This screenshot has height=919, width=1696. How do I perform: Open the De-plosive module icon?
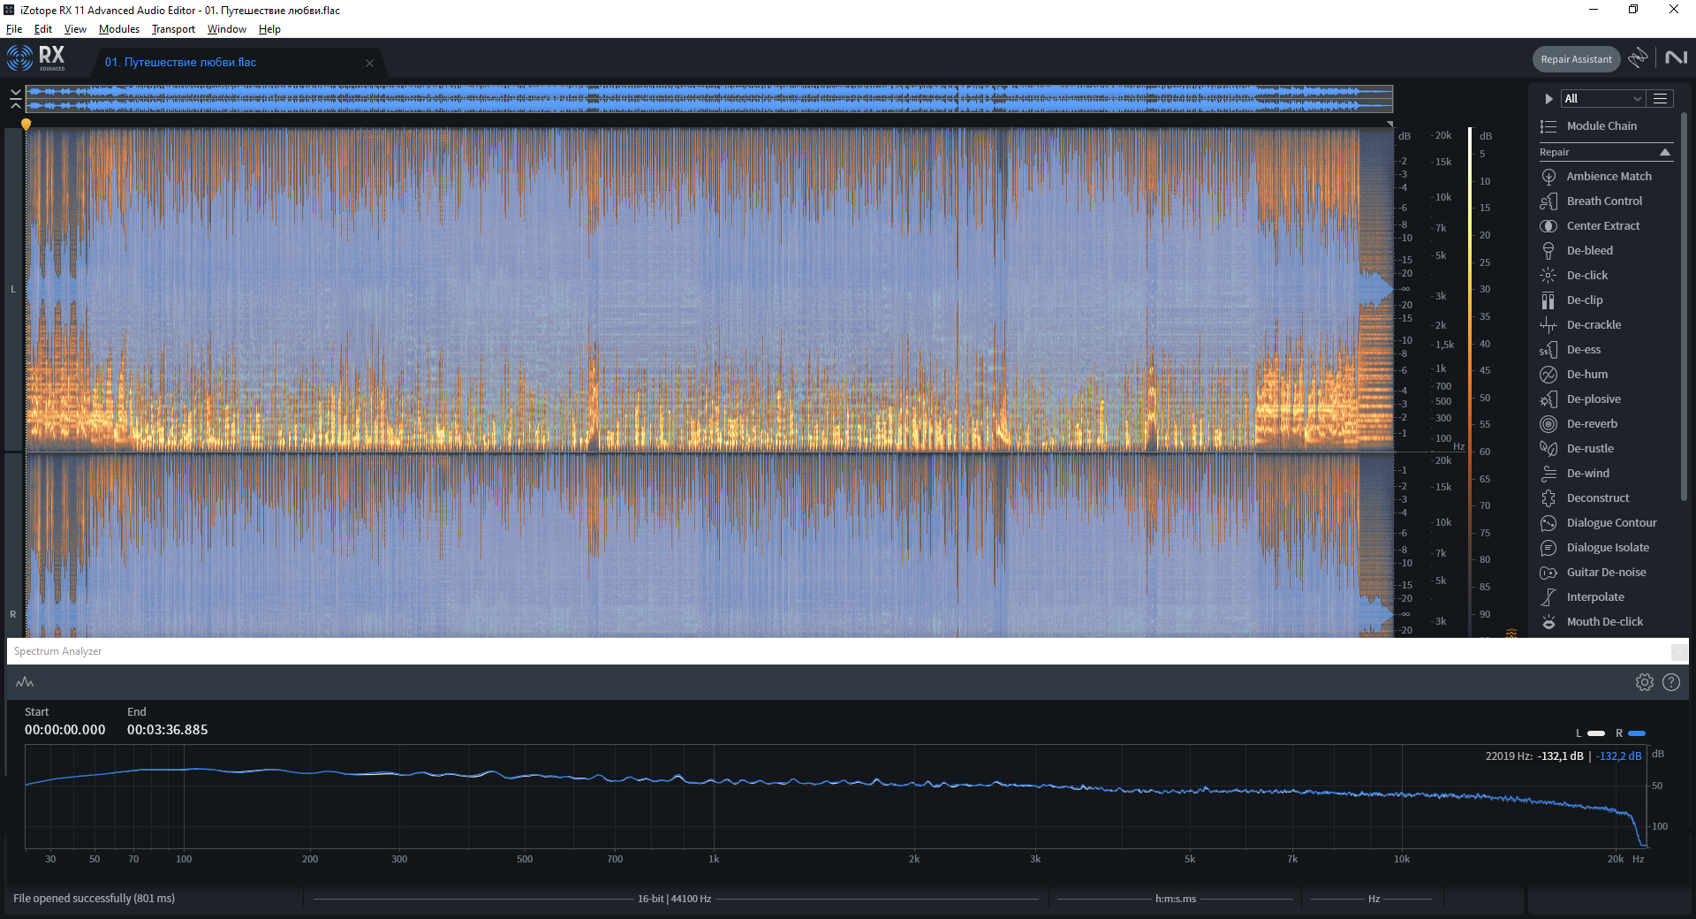(1548, 399)
